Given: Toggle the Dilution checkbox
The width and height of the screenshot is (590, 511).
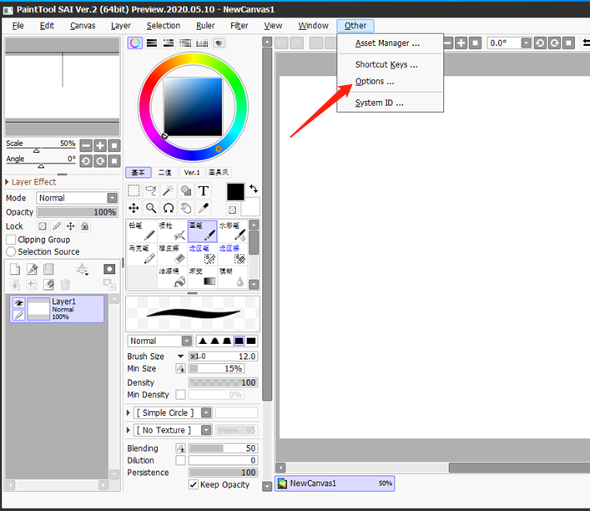Looking at the screenshot, I should click(180, 460).
